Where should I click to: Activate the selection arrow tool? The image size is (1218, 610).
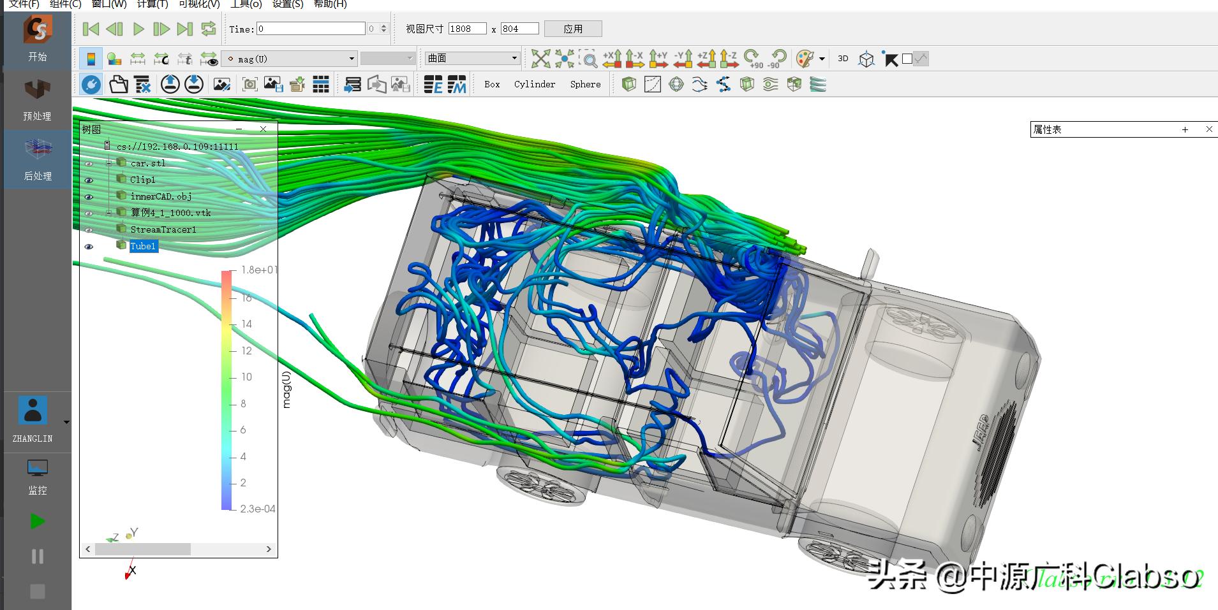pos(889,59)
